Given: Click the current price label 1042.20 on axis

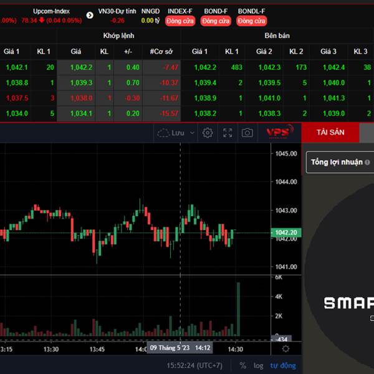Looking at the screenshot, I should 286,233.
